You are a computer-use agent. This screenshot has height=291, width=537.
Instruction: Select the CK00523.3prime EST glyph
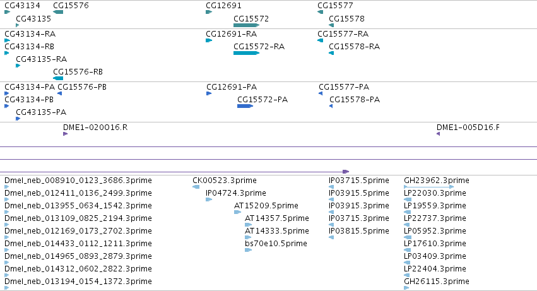196,187
